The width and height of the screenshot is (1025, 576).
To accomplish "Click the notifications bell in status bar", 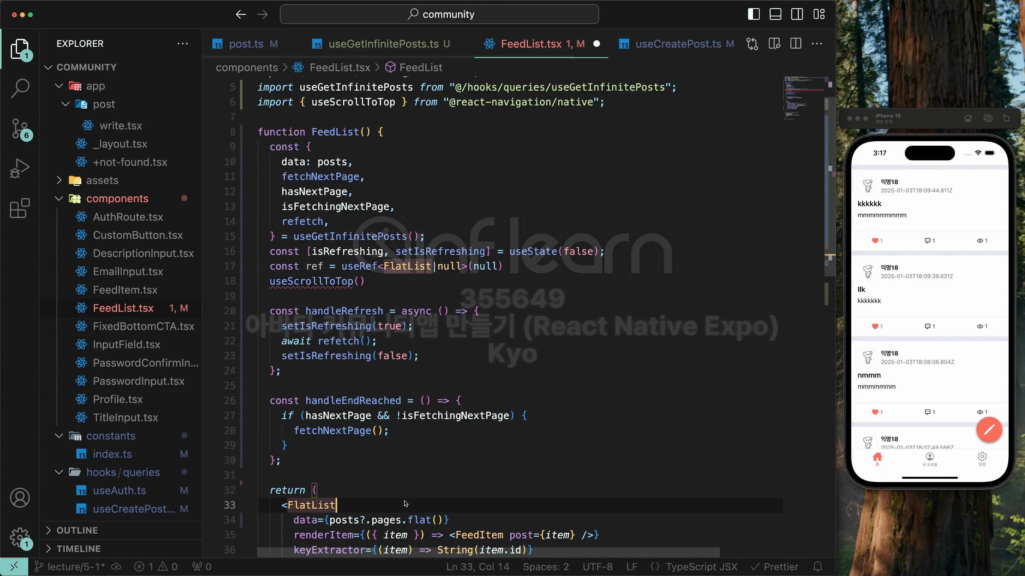I will 818,566.
